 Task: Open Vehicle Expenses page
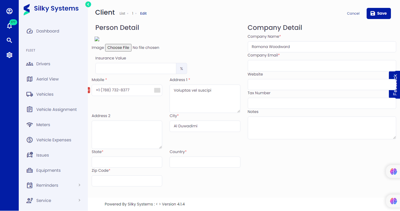click(54, 140)
